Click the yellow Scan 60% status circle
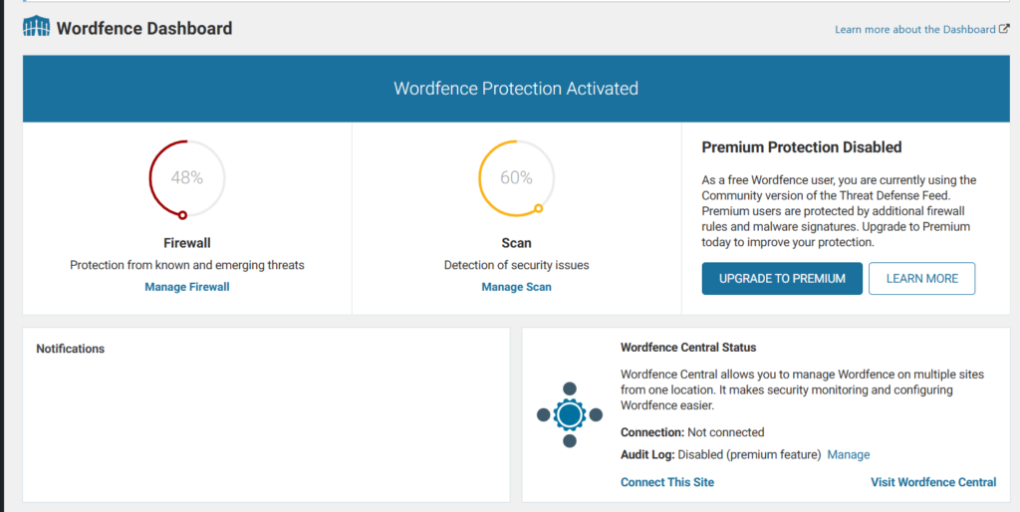The image size is (1020, 512). click(x=517, y=177)
